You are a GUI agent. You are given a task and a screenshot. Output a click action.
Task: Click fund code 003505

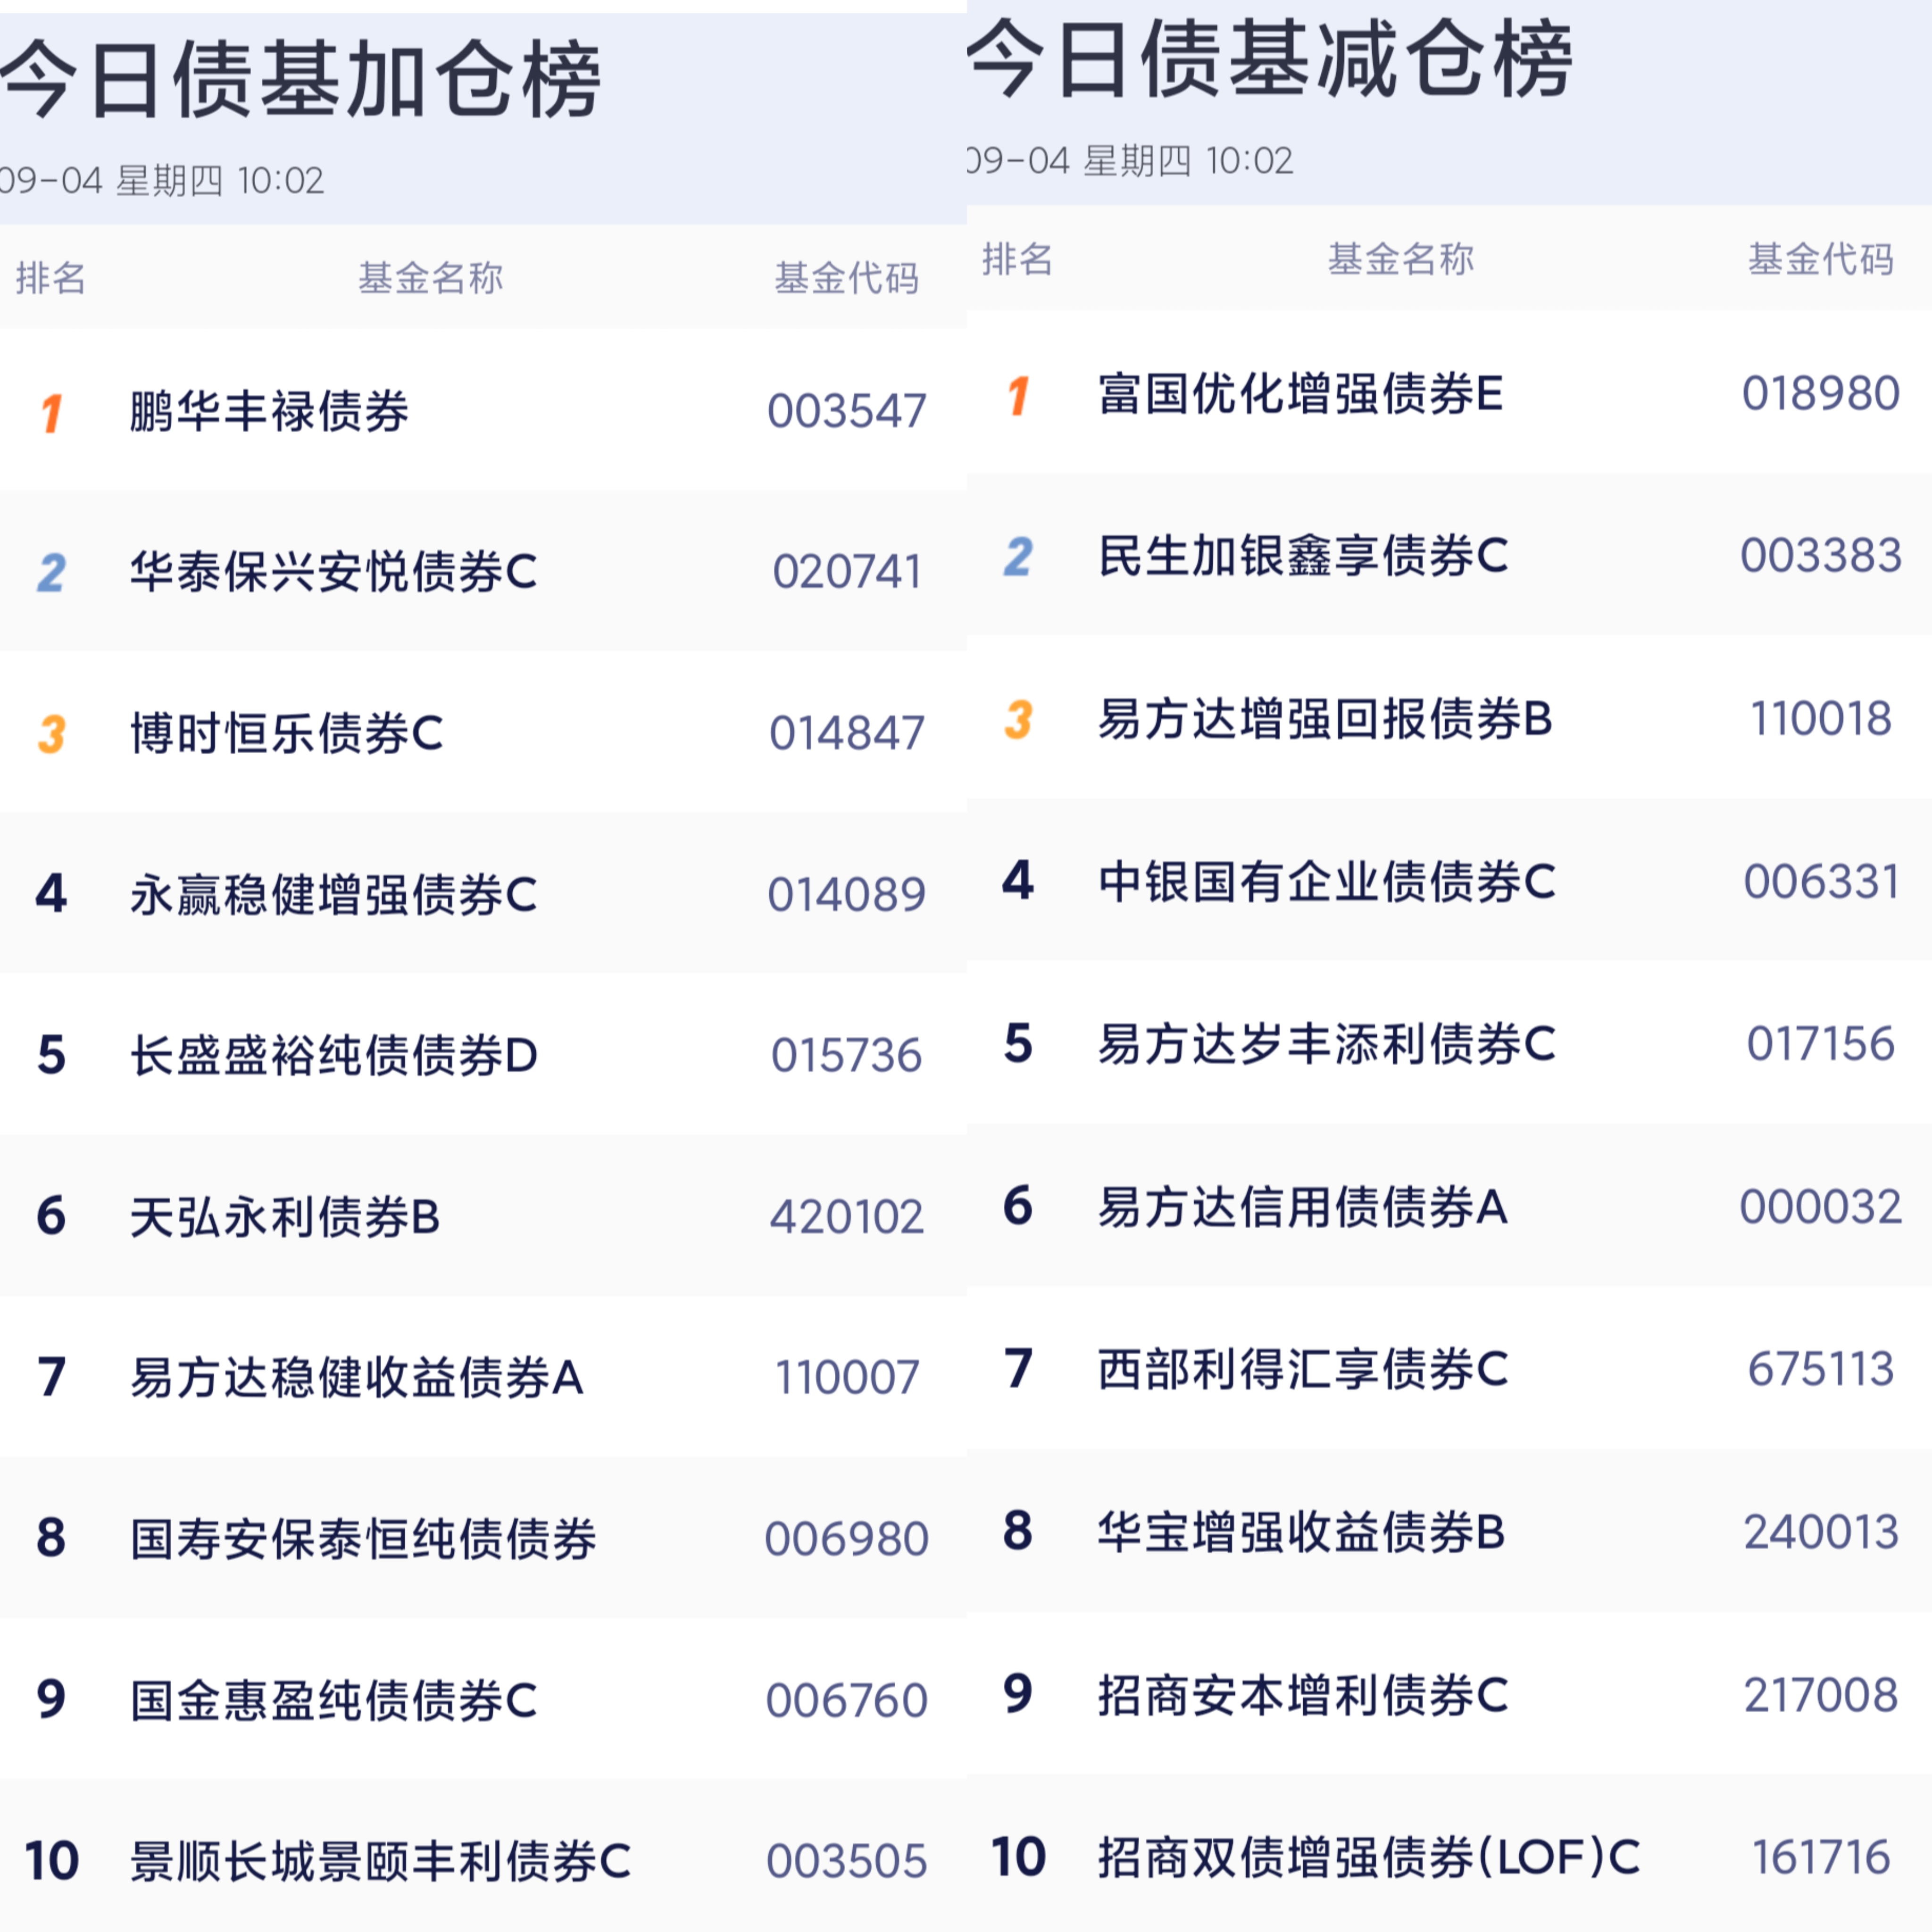(847, 1861)
